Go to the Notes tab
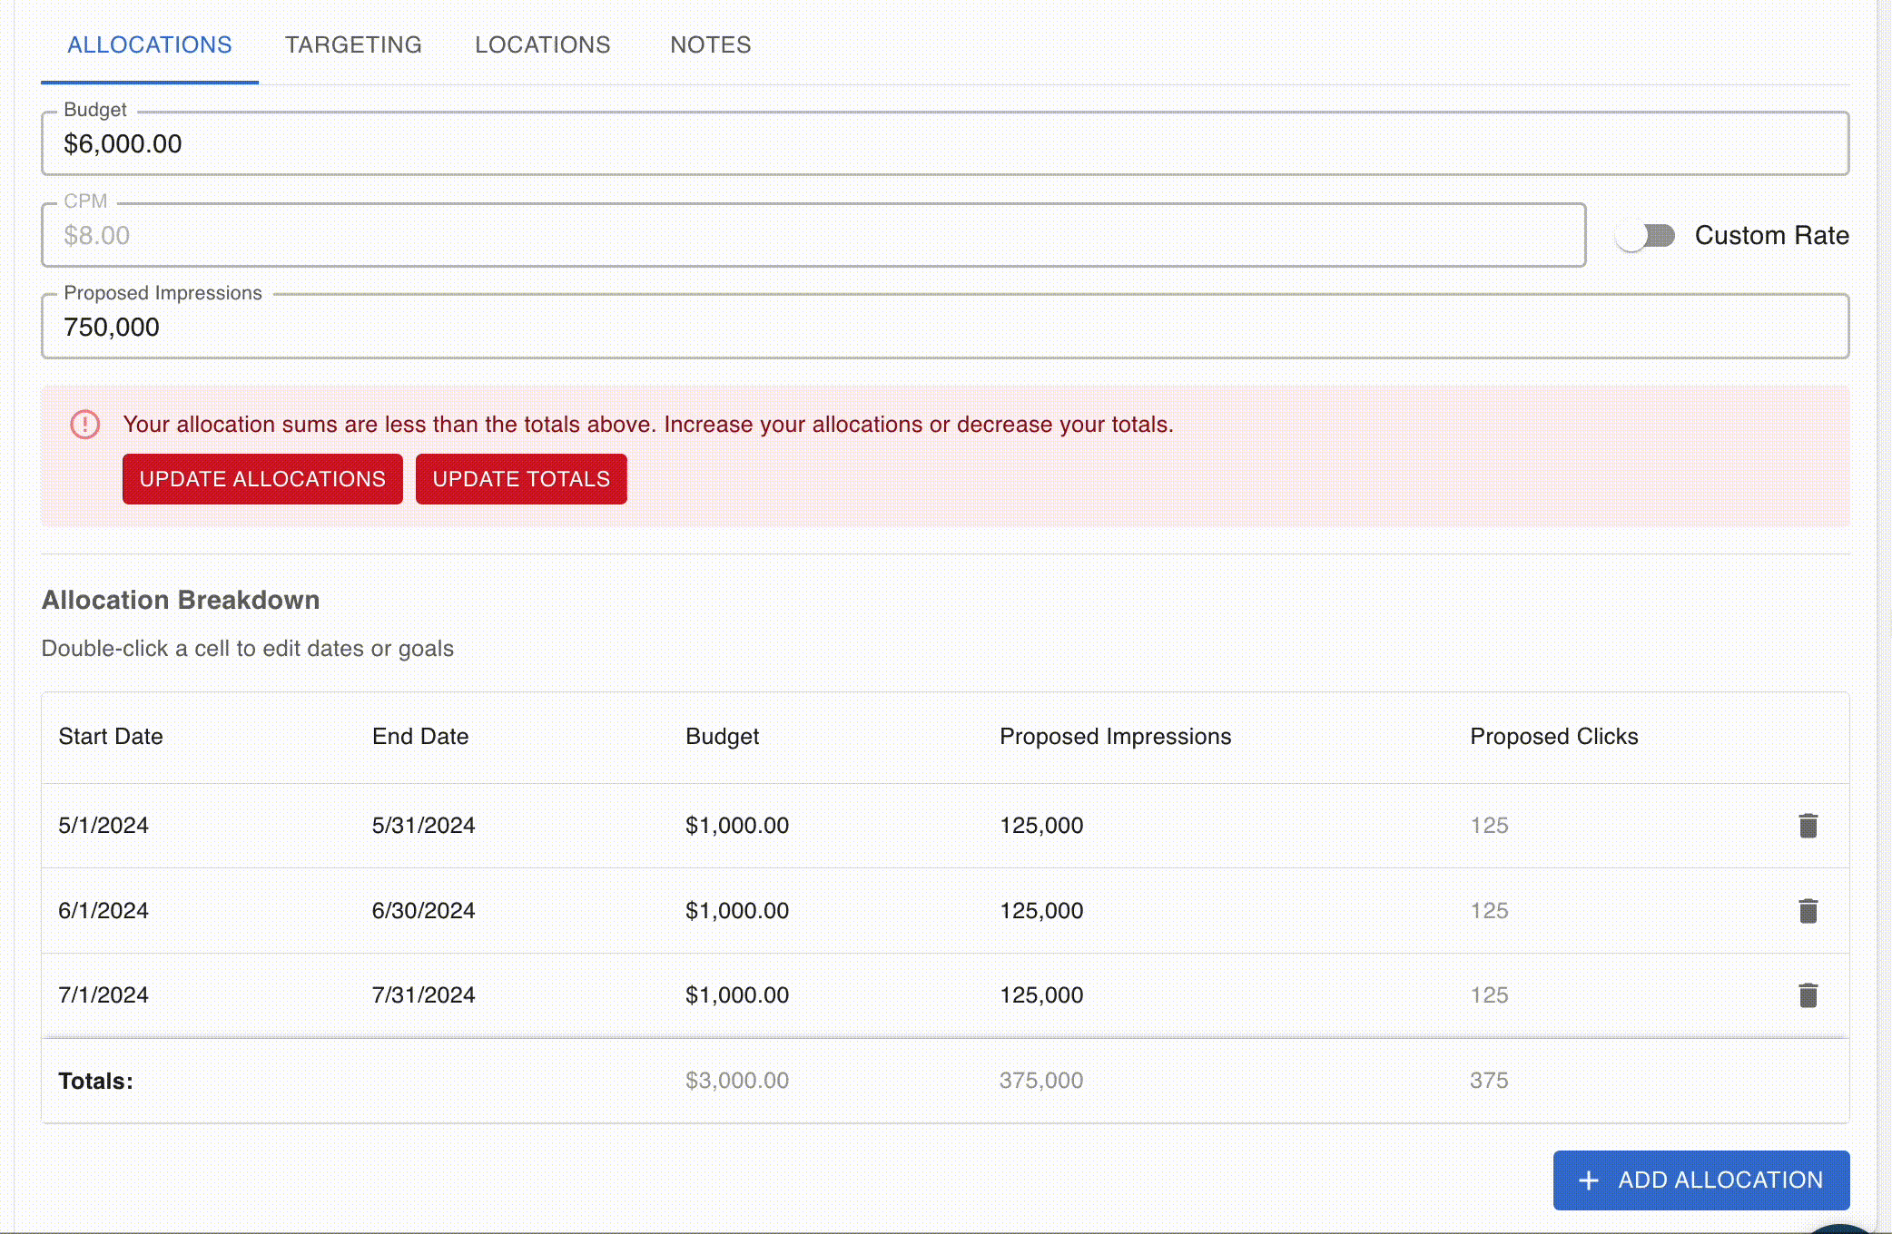This screenshot has width=1892, height=1234. (710, 45)
